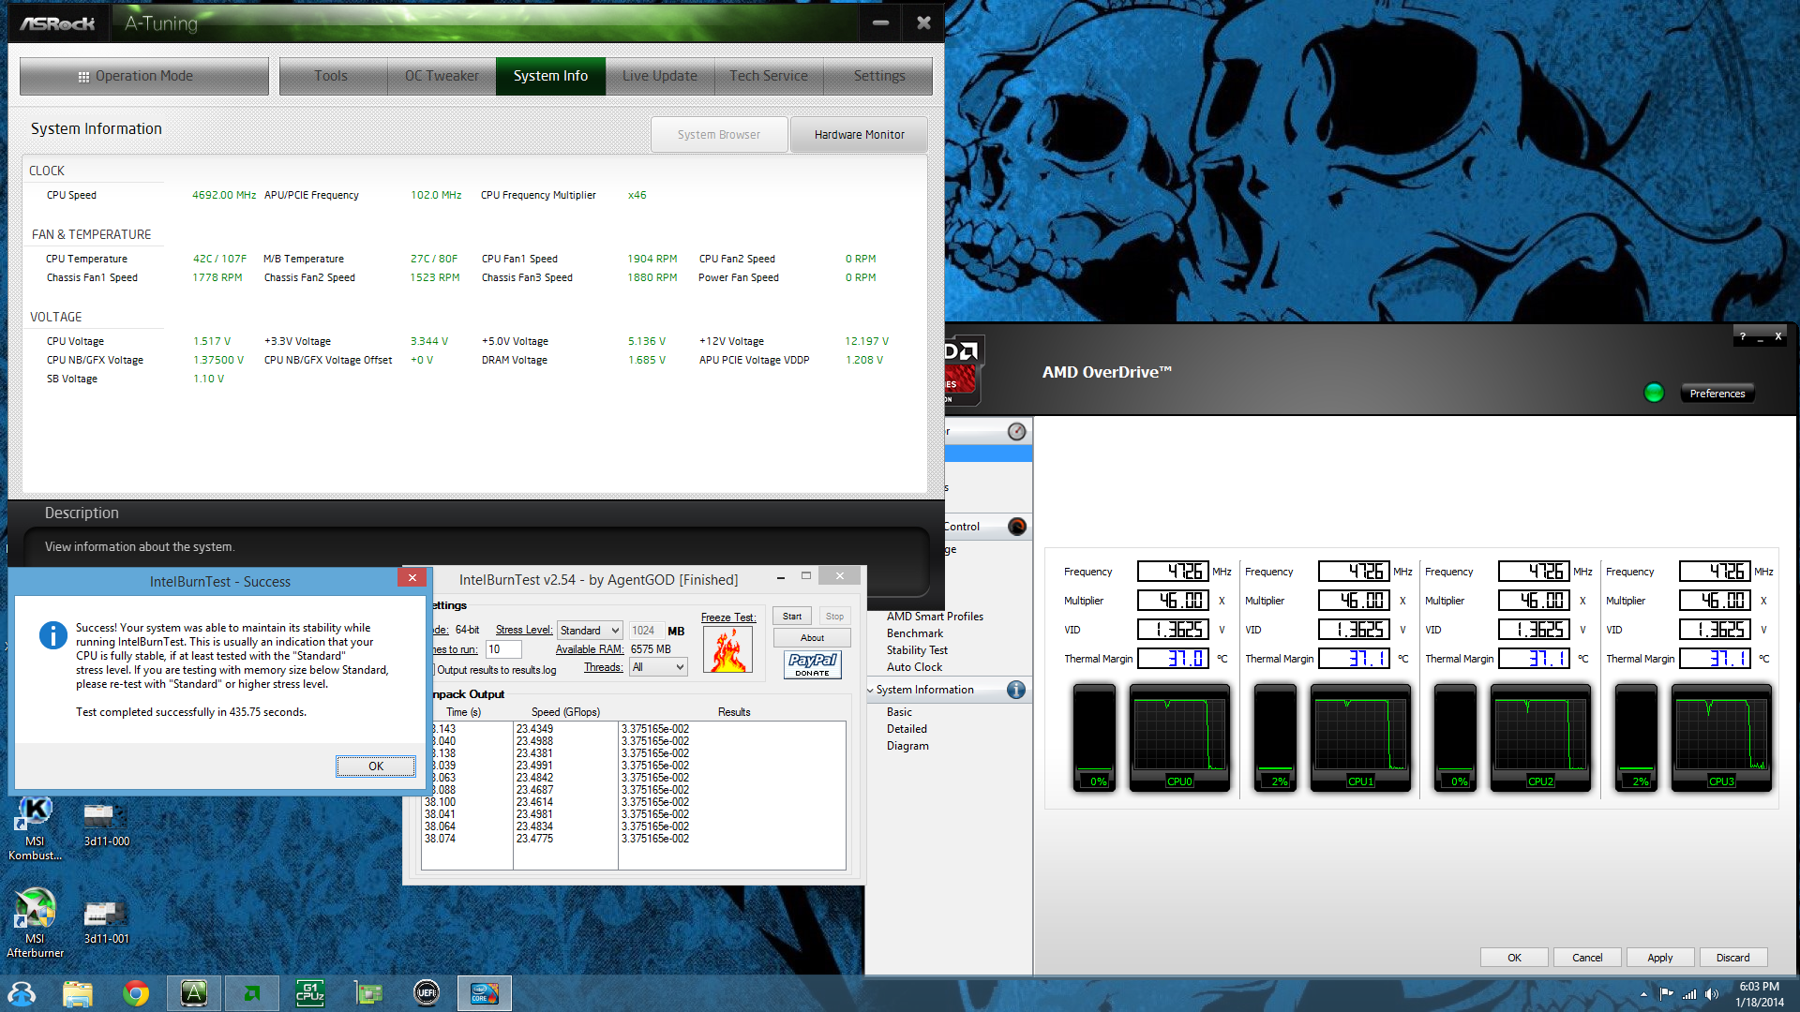Click the Preferences button in OverDrive

click(1717, 394)
